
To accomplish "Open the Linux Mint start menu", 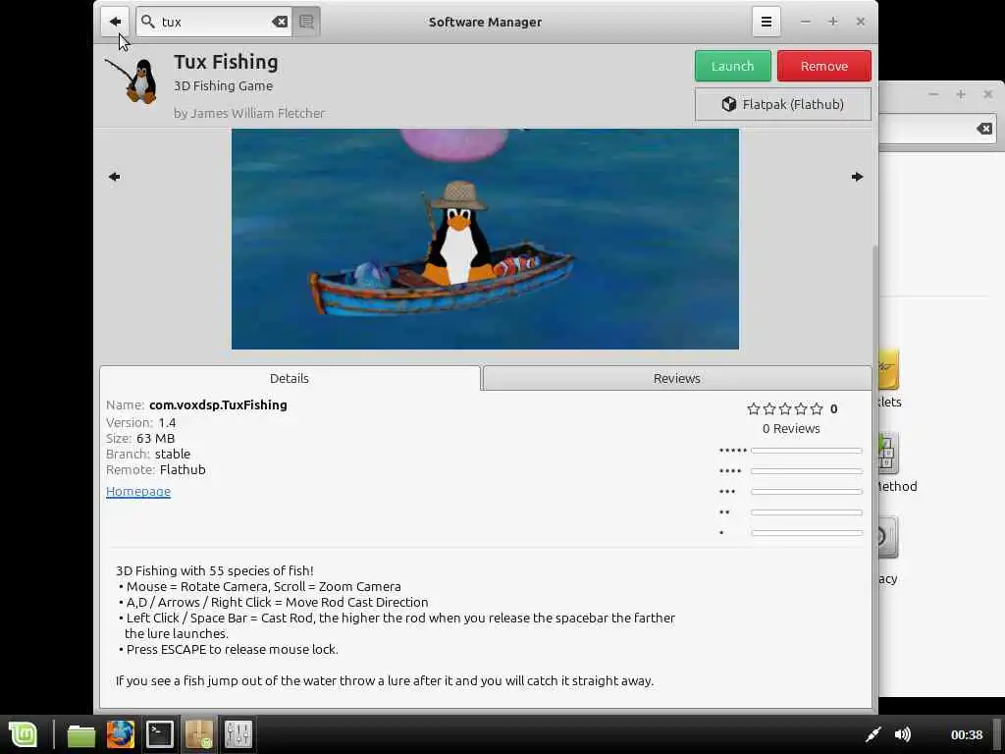I will (24, 734).
